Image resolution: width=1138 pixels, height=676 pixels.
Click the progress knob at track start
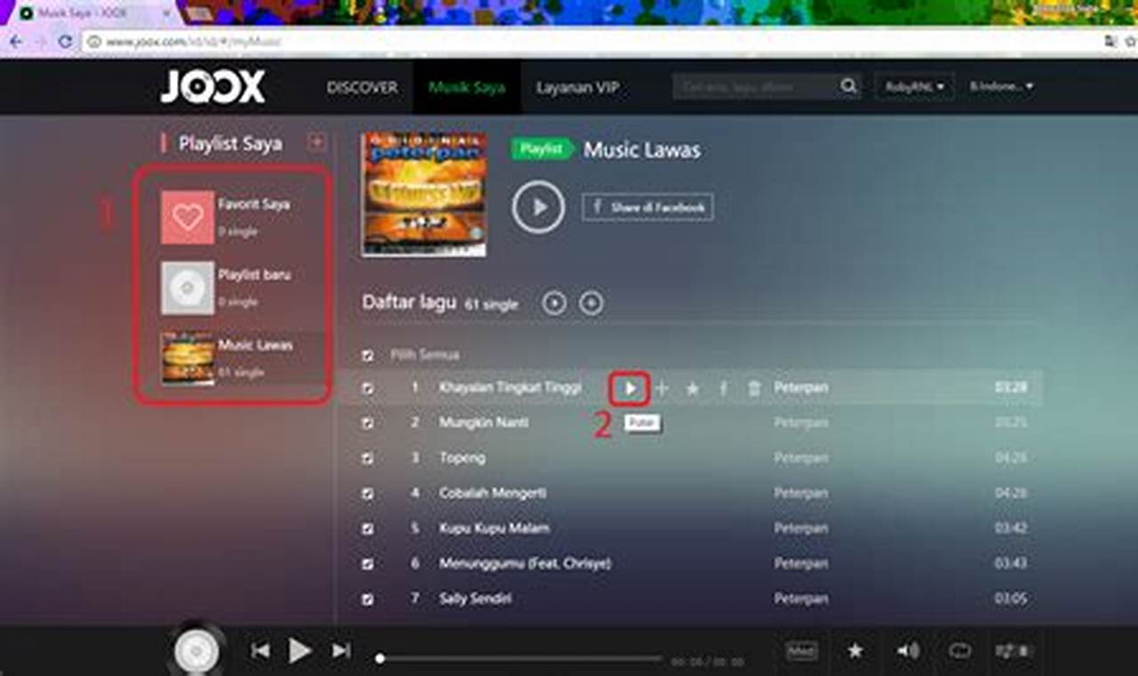(380, 659)
